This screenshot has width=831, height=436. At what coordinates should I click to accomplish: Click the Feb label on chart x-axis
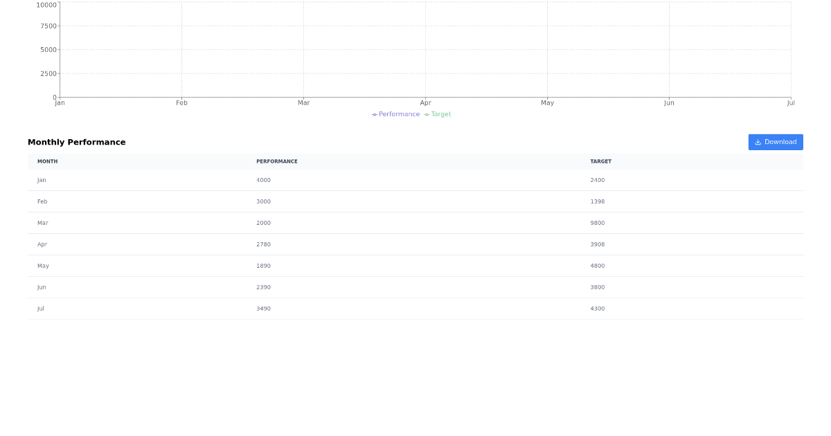(x=181, y=103)
